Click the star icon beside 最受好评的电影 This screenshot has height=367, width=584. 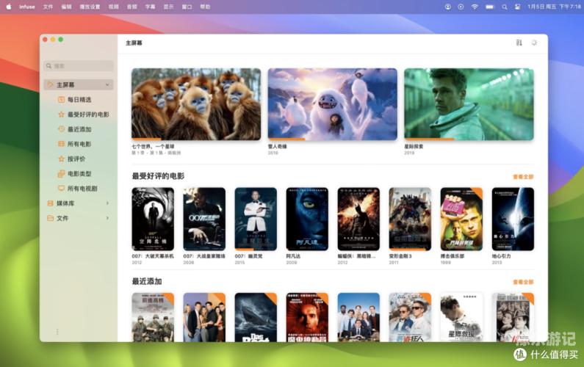[62, 115]
